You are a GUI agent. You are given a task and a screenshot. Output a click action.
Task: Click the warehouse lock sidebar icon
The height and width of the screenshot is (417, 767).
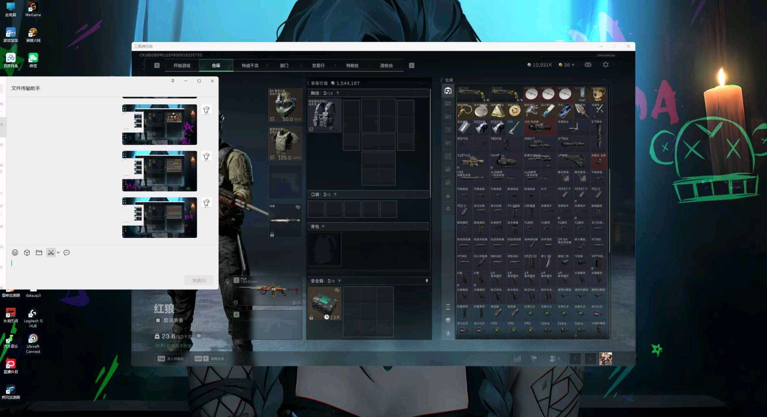[x=448, y=196]
